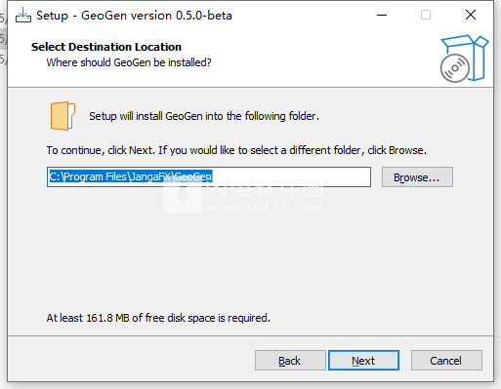Go Back to previous setup step
This screenshot has height=389, width=501.
[x=290, y=360]
